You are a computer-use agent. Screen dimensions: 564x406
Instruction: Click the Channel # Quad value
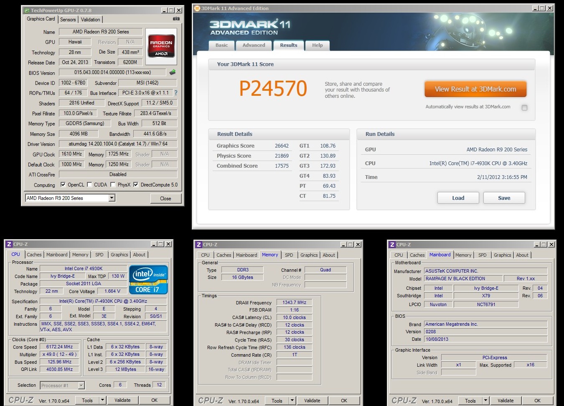(325, 270)
